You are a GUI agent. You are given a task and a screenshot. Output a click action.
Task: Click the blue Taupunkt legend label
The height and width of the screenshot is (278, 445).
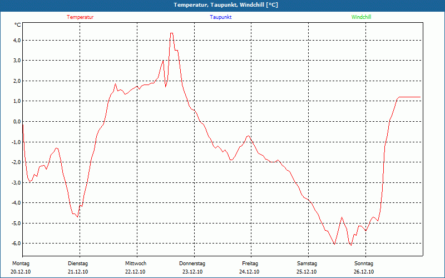(x=220, y=17)
